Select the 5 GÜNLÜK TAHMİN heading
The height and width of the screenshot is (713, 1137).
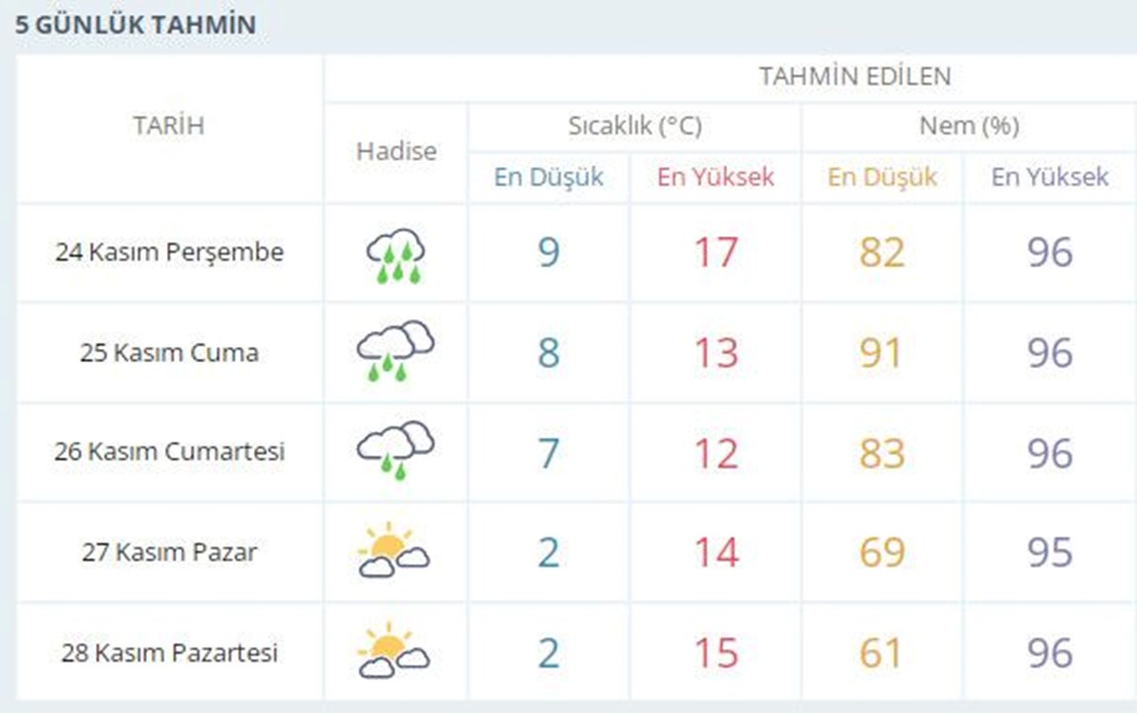[x=135, y=24]
